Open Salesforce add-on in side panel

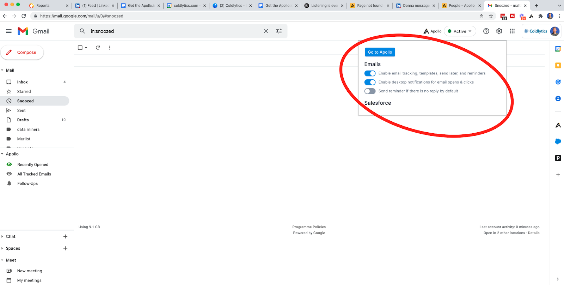(558, 141)
